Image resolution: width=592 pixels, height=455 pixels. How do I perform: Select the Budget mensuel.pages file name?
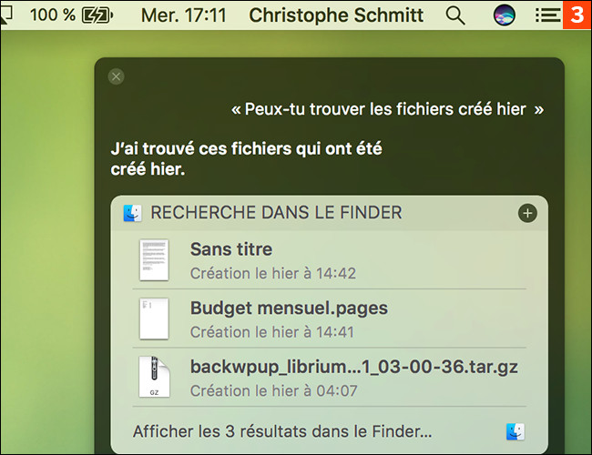(289, 308)
